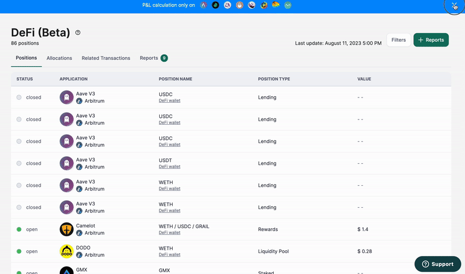465x274 pixels.
Task: Click the green 'M' logo in the banner
Action: pos(288,5)
